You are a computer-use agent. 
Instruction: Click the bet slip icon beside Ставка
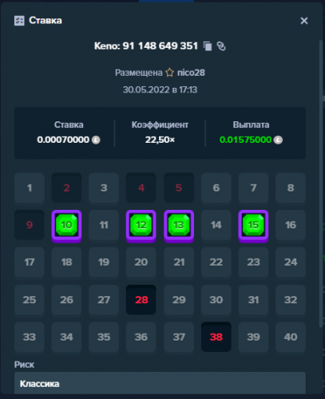coord(19,21)
